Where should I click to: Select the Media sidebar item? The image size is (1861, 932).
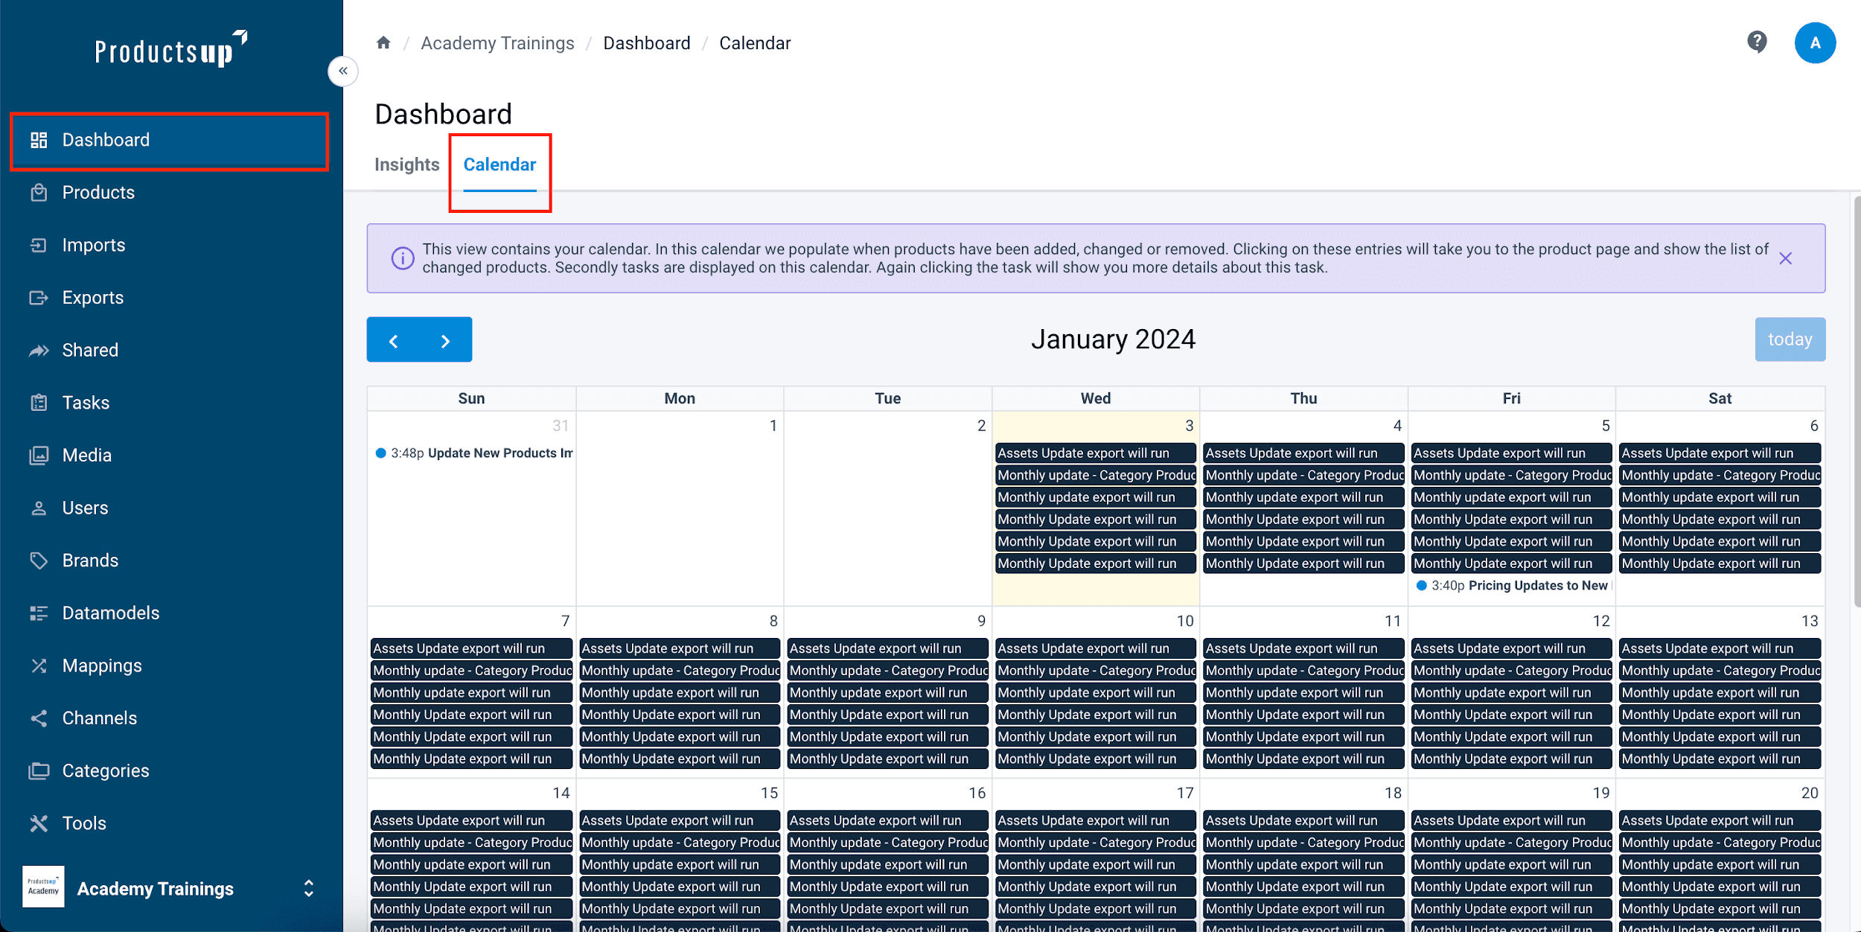[x=87, y=456]
